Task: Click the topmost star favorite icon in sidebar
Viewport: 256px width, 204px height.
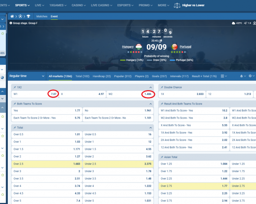Action: tap(3, 33)
